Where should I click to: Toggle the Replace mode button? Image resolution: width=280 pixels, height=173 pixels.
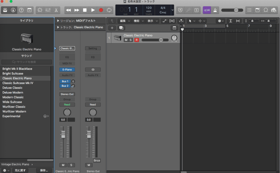click(x=180, y=10)
